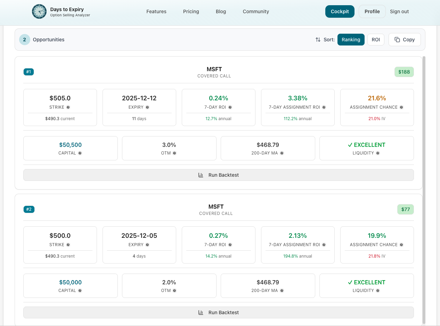Click the bar chart icon on first Run Backtest

[201, 175]
